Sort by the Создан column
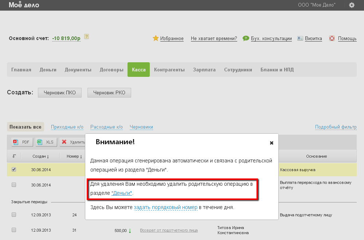364x240 pixels. pos(40,157)
